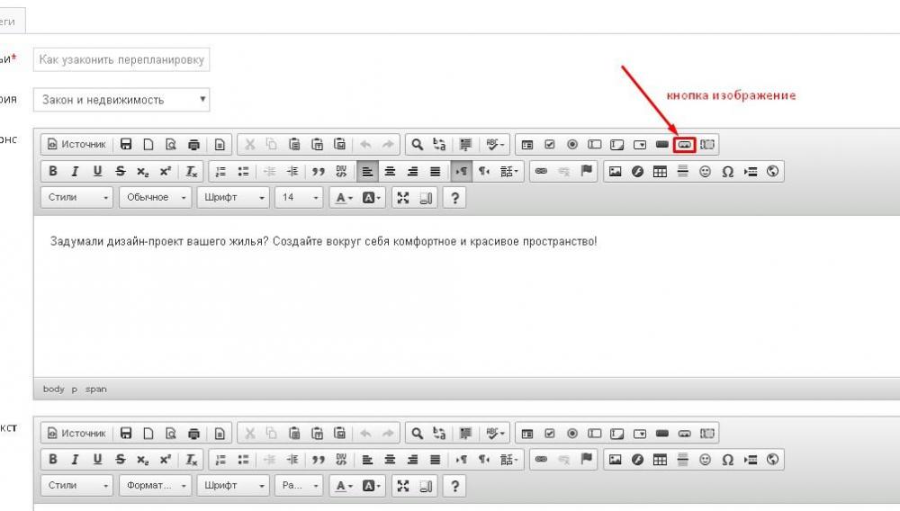Open text color picker in upper editor
The image size is (900, 511).
[x=343, y=198]
